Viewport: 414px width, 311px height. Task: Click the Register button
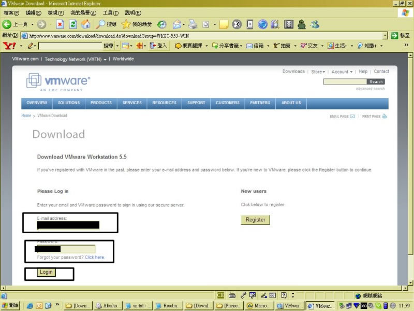(255, 220)
